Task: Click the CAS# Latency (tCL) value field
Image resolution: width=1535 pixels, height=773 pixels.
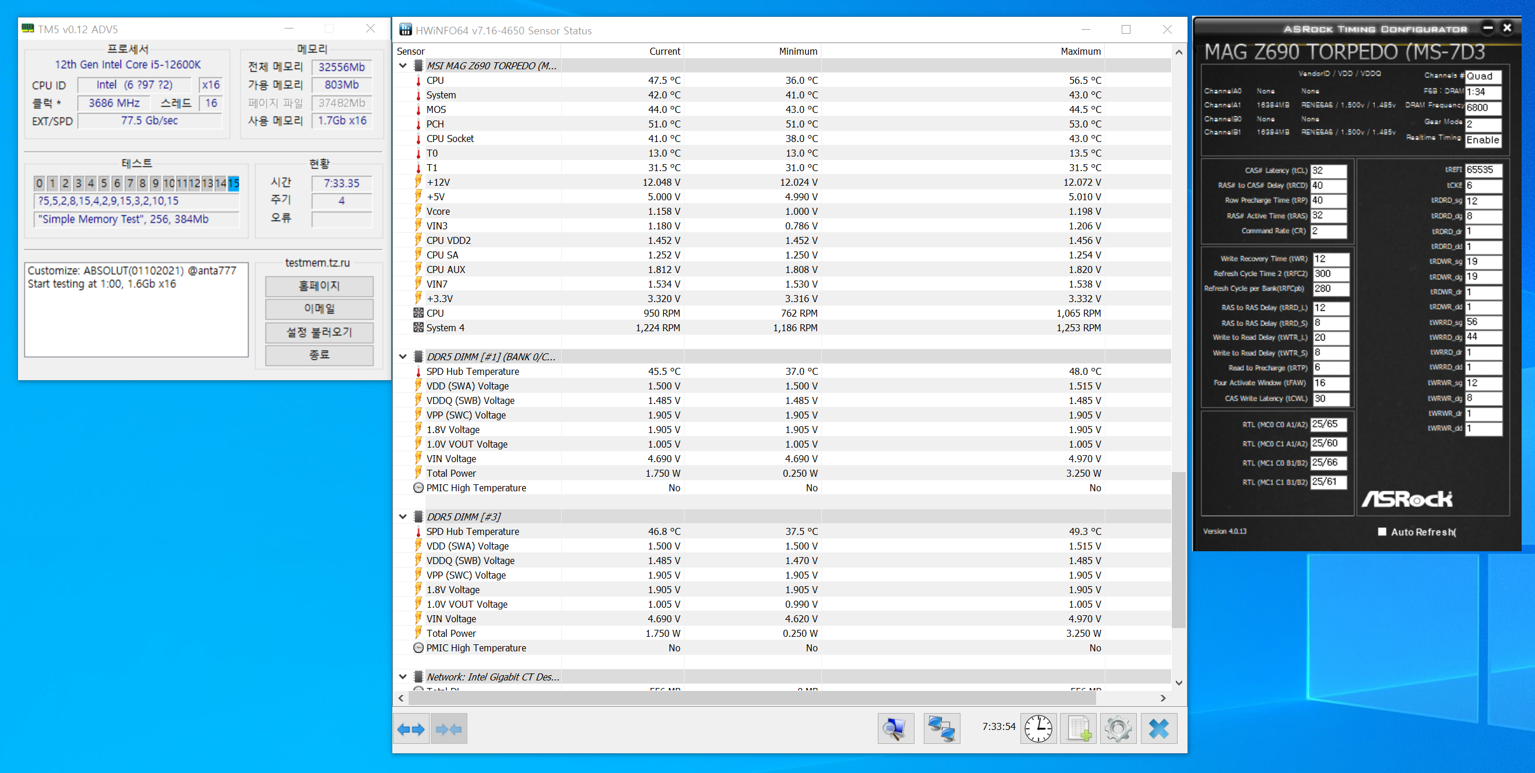Action: click(1328, 171)
